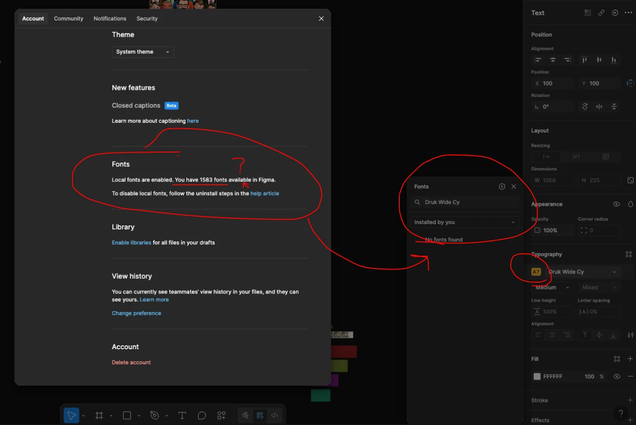Switch to Draw mode in toolbar

pyautogui.click(x=245, y=415)
